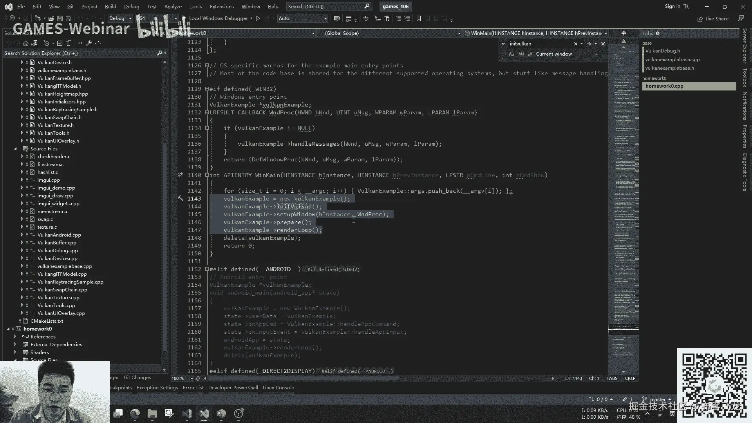The height and width of the screenshot is (423, 752).
Task: Click the editor zoom level 100 % box
Action: 178,378
